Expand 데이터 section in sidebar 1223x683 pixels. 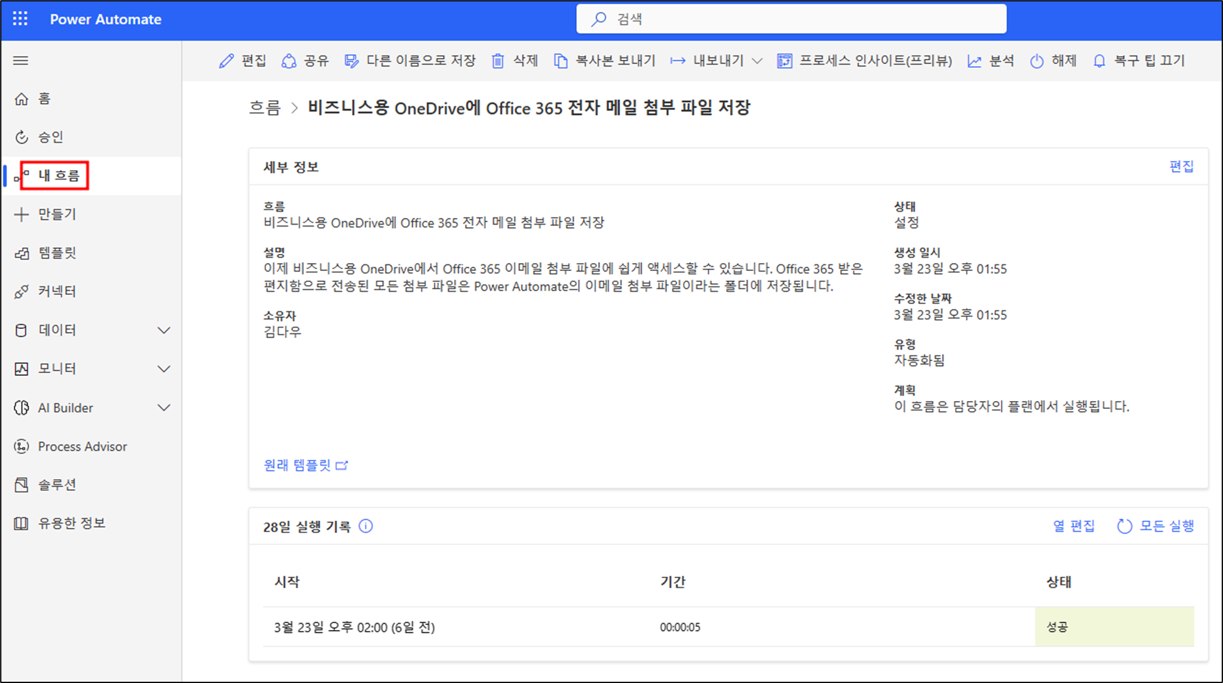point(164,330)
